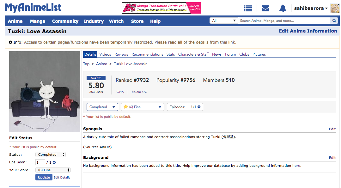
Task: Open notifications bell icon
Action: [x=283, y=8]
